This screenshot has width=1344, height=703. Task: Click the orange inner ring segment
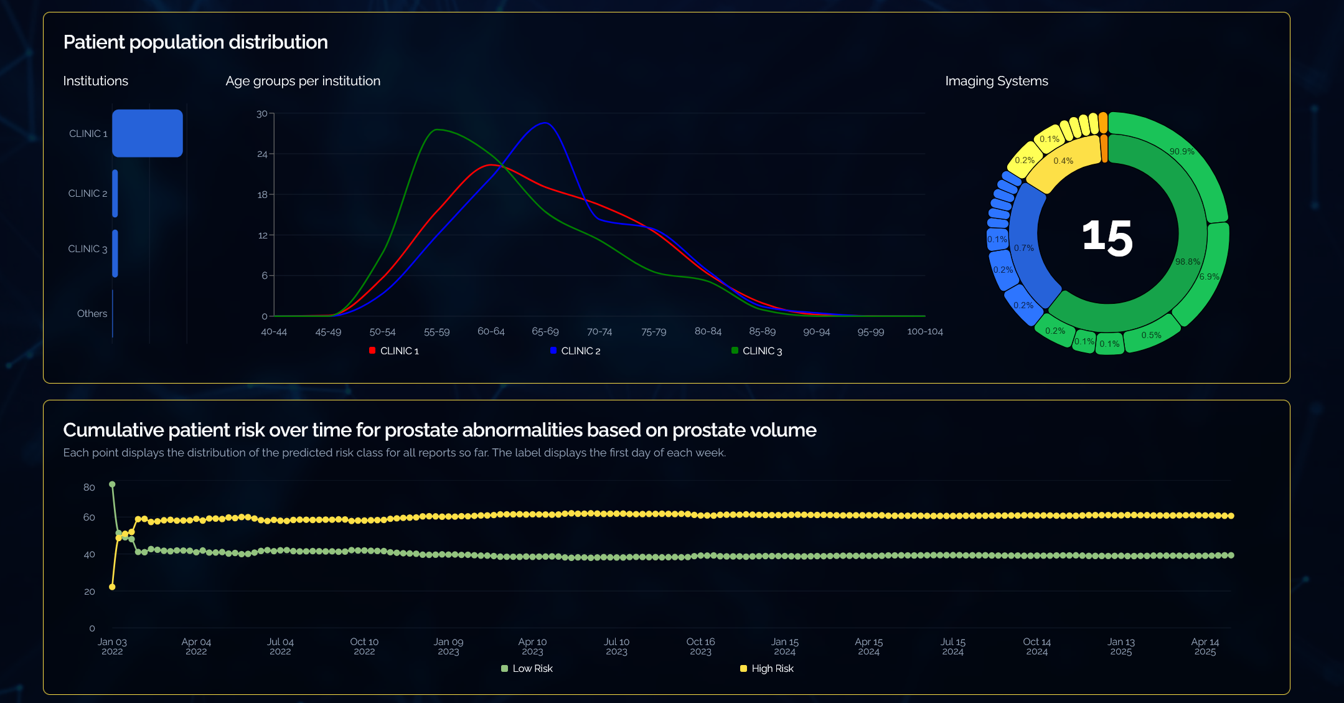1104,149
